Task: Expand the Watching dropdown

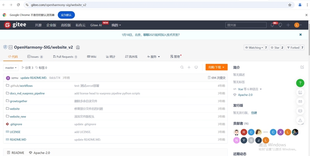Action: [254, 47]
